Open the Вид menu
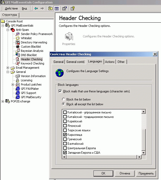Image resolution: width=161 pixels, height=180 pixels. 24,8
